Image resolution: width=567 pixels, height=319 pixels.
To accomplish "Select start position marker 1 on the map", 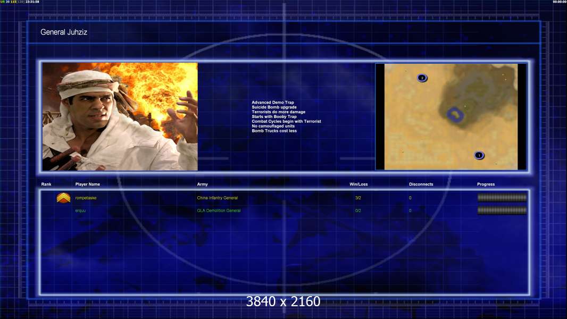I will coord(479,155).
